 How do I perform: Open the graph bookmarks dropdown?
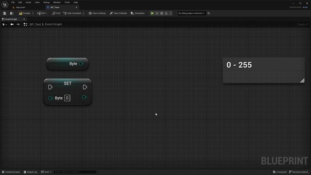(4, 24)
